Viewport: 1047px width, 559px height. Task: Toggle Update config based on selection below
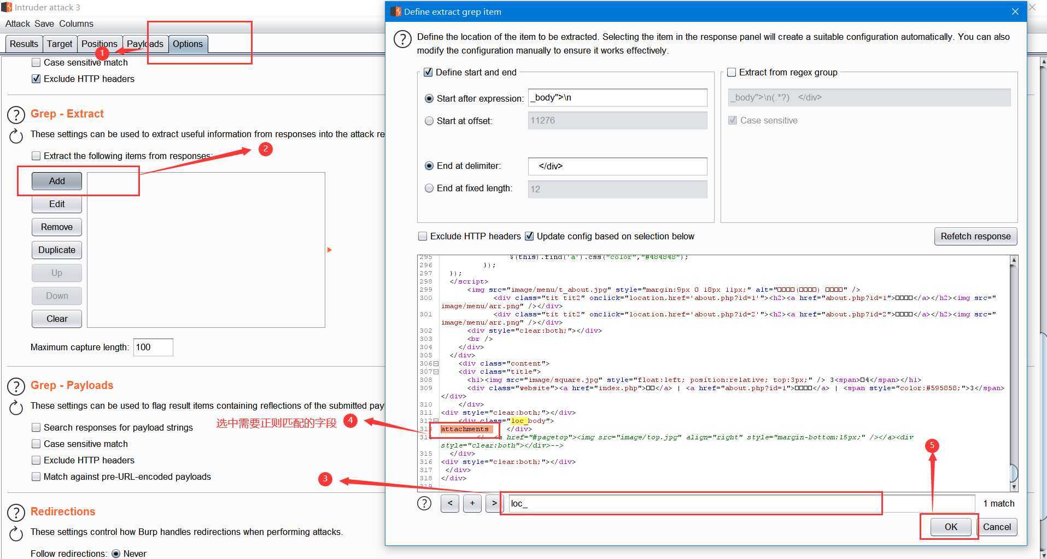(529, 236)
